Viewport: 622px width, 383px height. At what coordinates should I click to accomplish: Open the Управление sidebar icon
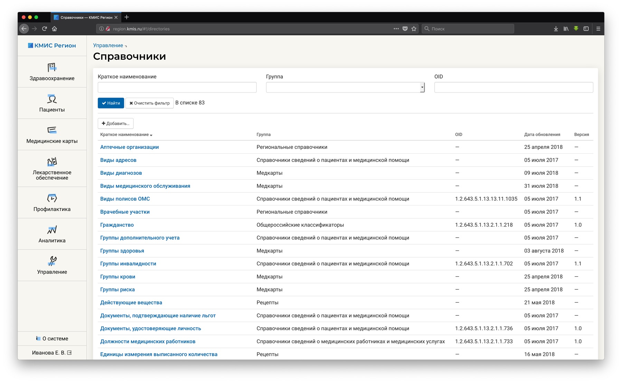tap(52, 261)
